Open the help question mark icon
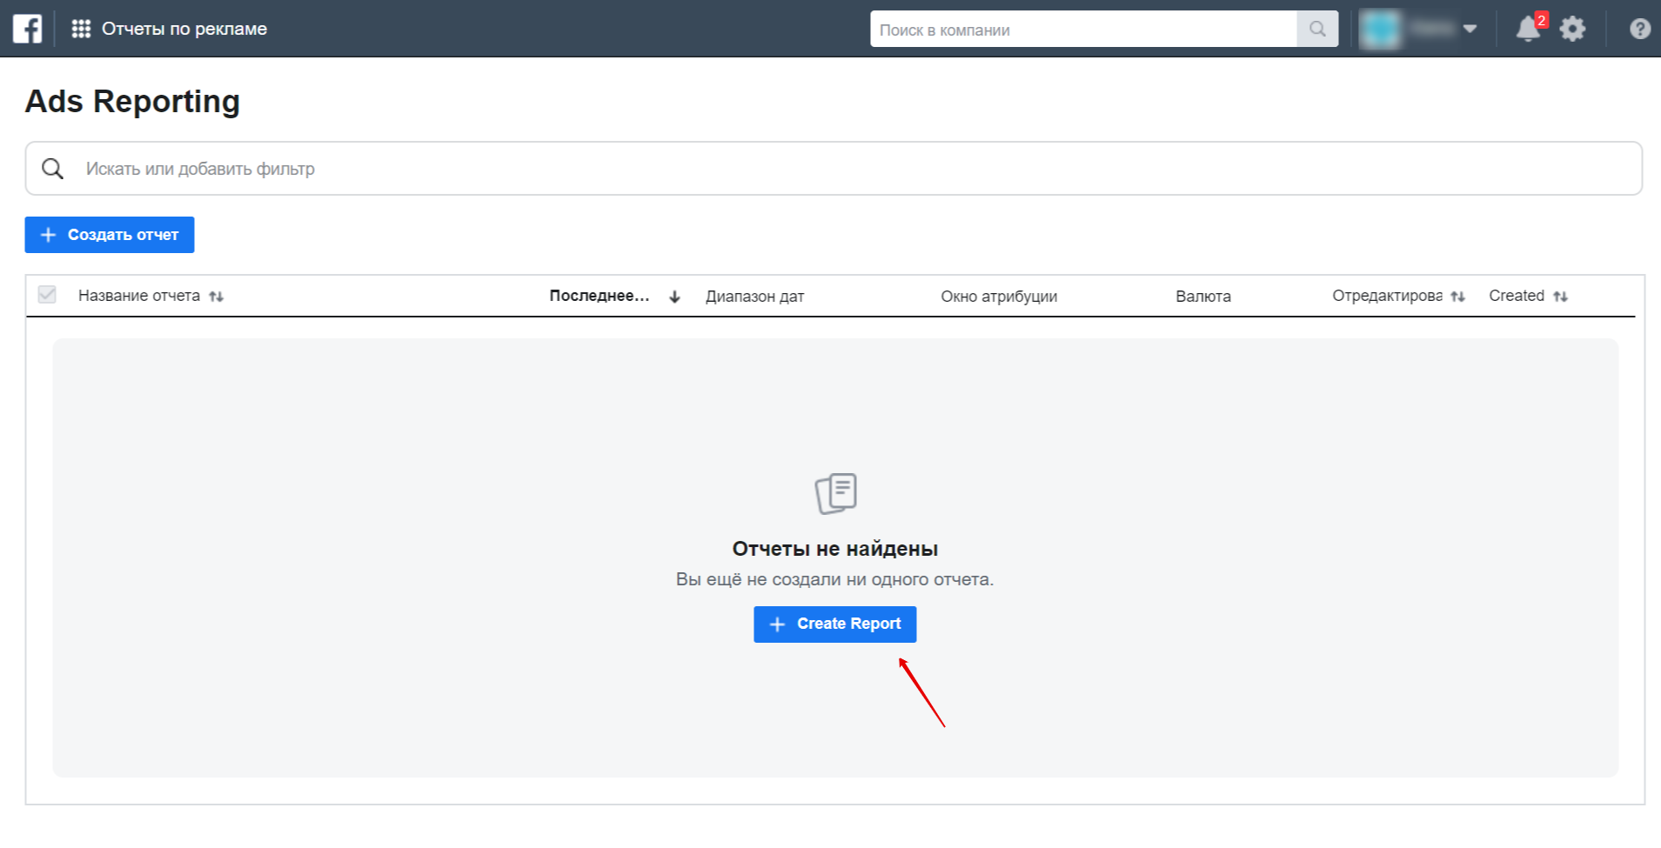 [1639, 29]
